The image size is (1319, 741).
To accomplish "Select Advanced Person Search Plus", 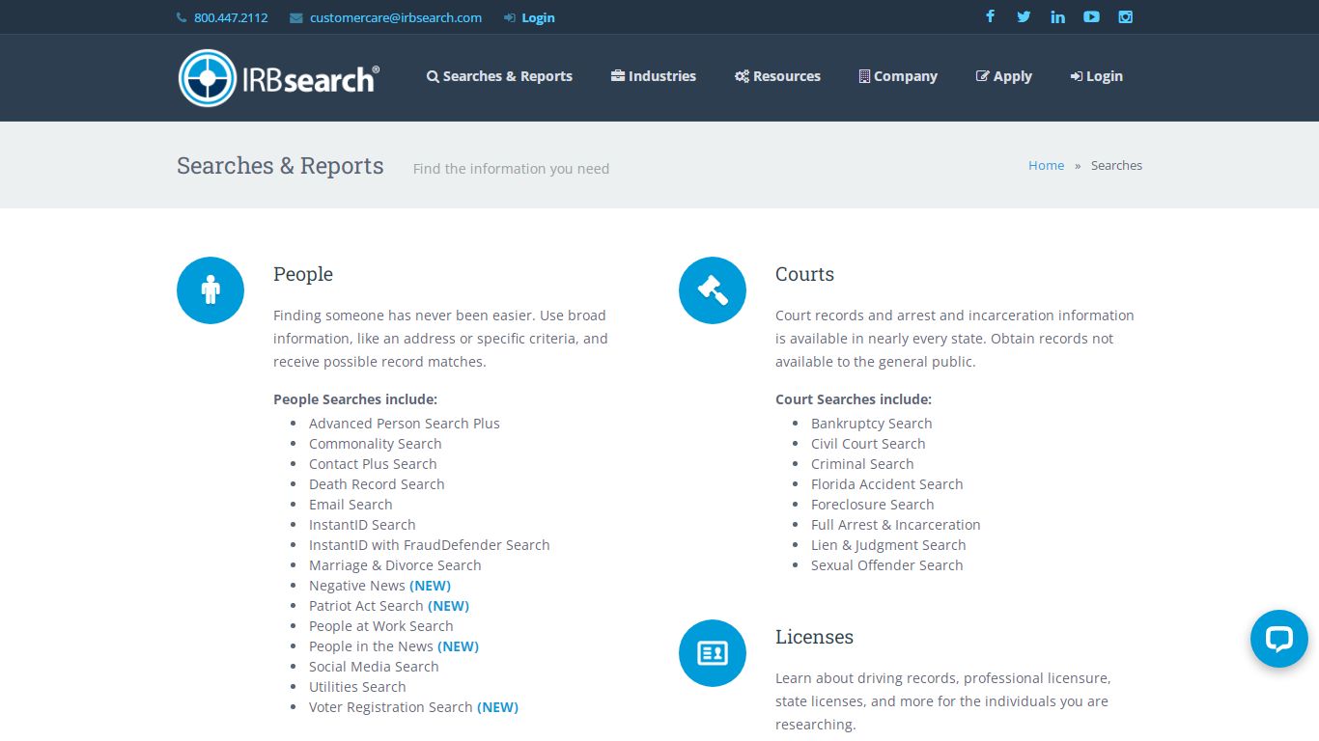I will pyautogui.click(x=405, y=424).
